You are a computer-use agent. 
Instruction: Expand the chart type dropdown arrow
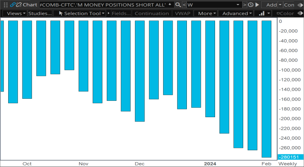coord(268,13)
